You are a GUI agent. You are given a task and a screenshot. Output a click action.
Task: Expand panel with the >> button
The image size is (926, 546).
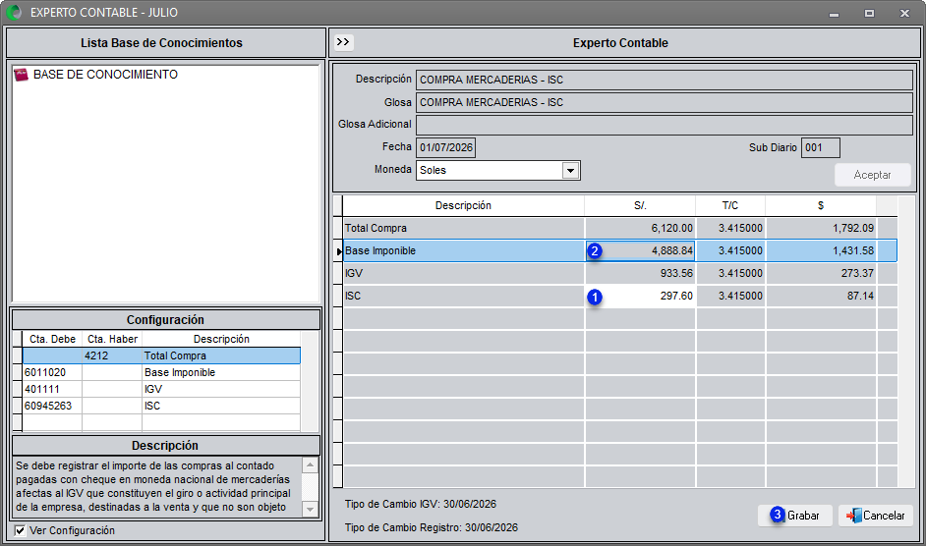coord(343,42)
